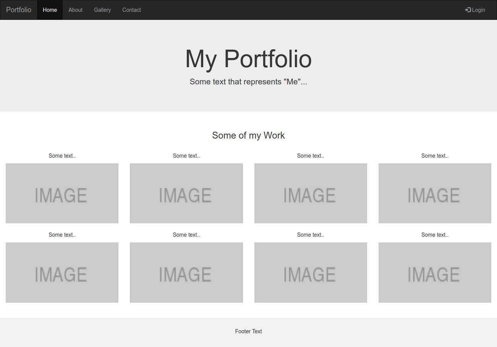Open the Contact page
Screen dimensions: 497x347
[x=131, y=10]
